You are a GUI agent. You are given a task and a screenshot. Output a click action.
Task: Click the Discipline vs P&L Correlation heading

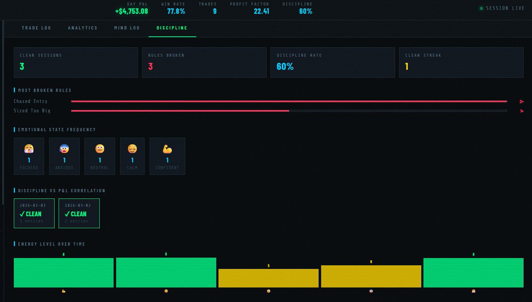pos(62,191)
